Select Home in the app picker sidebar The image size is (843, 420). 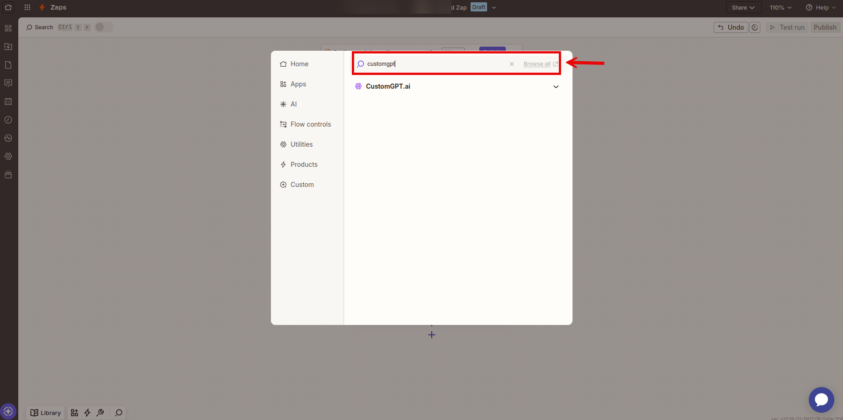[x=307, y=64]
